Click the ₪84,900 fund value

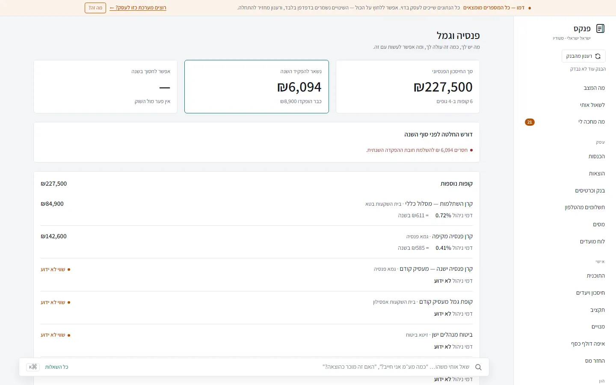52,204
